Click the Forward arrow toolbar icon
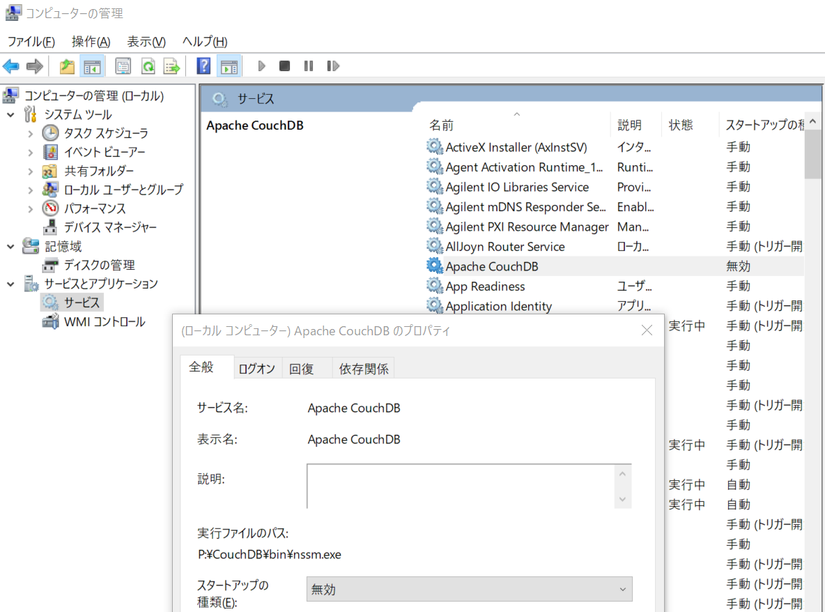 pos(35,66)
